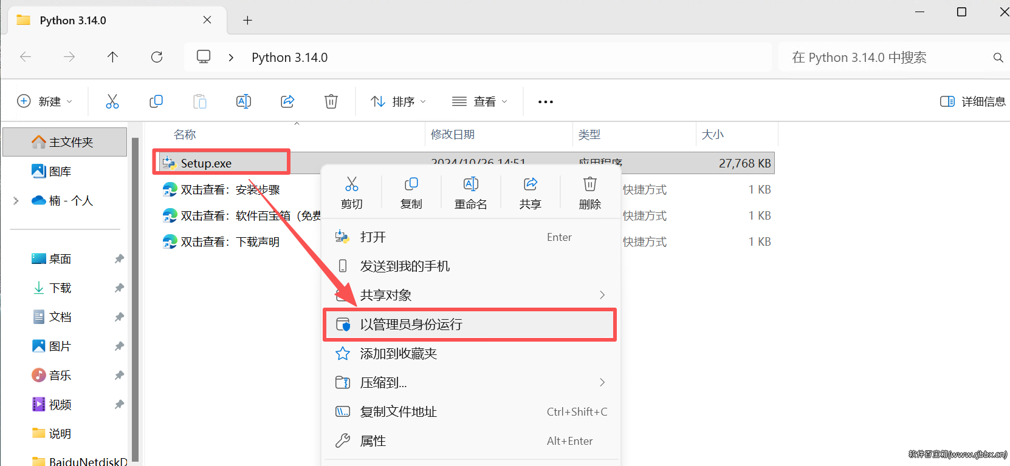Select 主文件夹 in navigation pane

(65, 142)
